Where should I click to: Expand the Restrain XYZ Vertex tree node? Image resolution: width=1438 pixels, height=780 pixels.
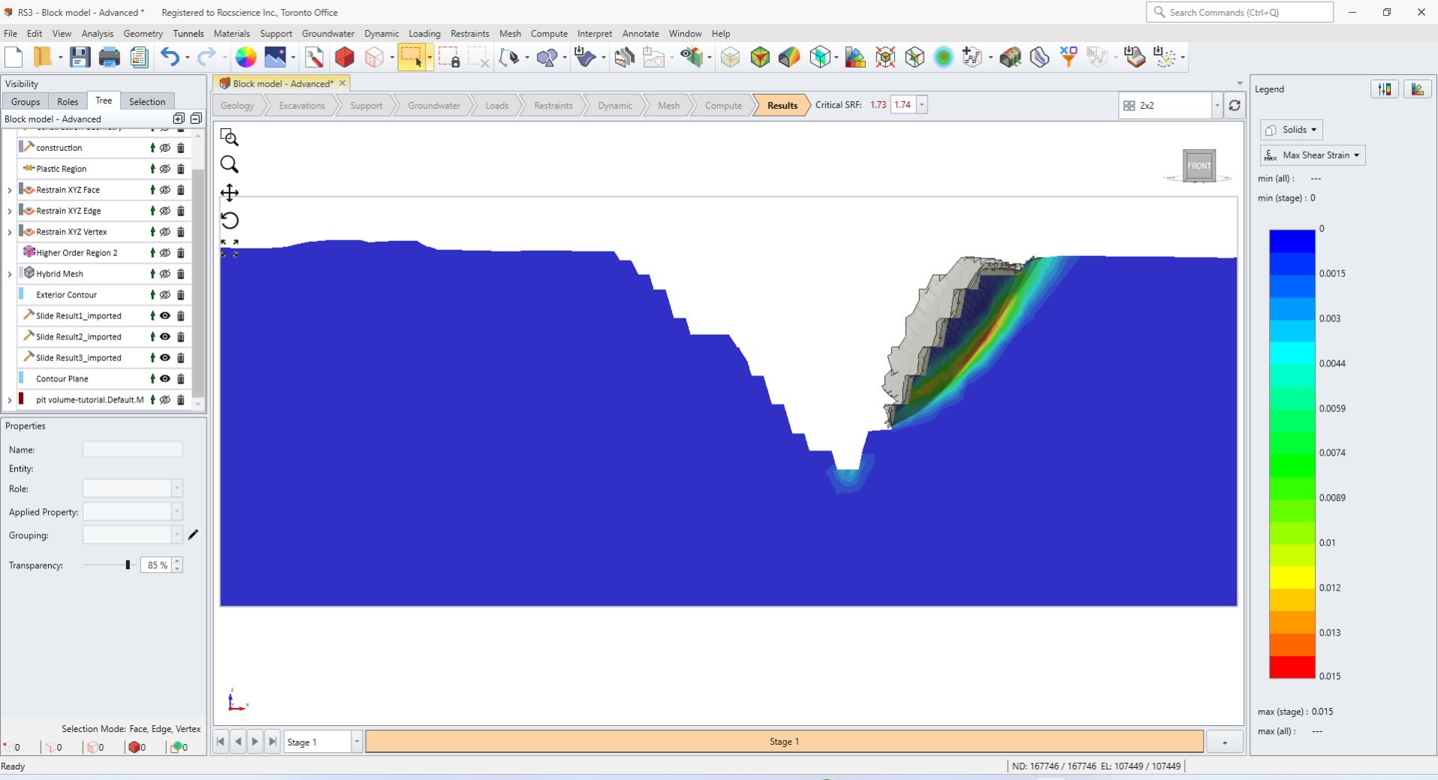[10, 232]
